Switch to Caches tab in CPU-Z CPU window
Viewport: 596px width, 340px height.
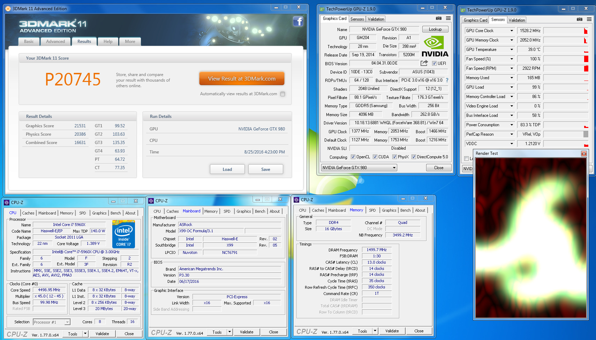click(28, 213)
